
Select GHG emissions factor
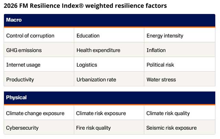click(24, 50)
